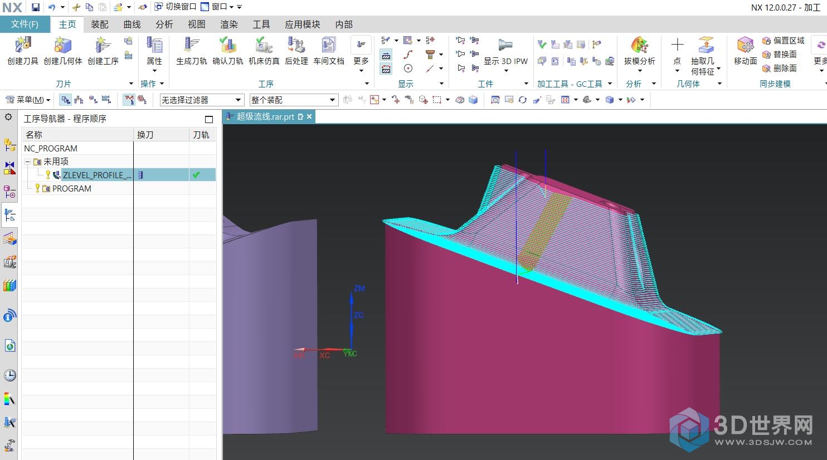Image resolution: width=827 pixels, height=460 pixels.
Task: Open the Operation Navigator sidebar tab icon
Action: click(x=9, y=214)
